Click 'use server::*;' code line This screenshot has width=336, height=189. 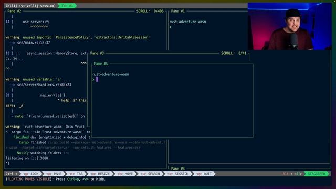click(36, 22)
